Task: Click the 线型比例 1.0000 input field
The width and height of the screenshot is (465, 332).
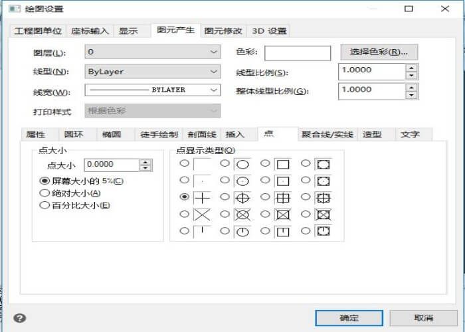Action: [372, 72]
